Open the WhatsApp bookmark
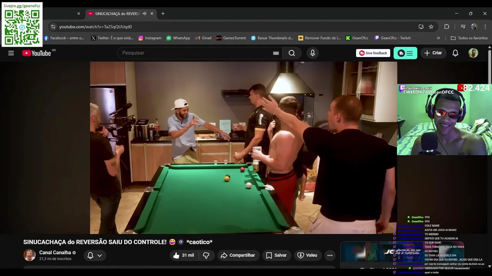 tap(178, 38)
